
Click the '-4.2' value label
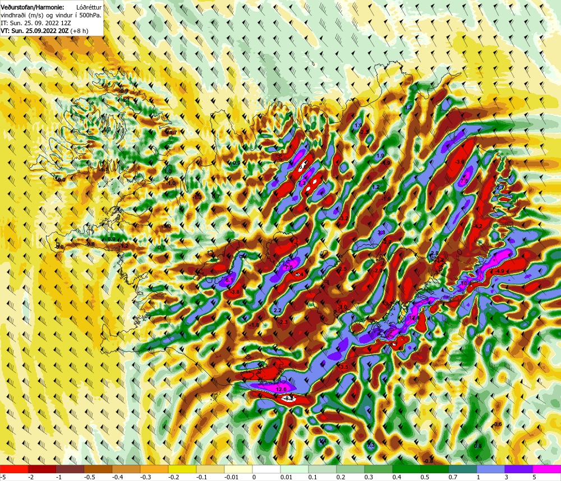(x=477, y=226)
